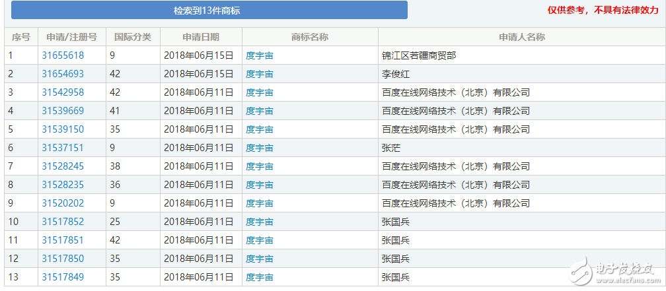The width and height of the screenshot is (666, 291).
Task: Click the 申请日期 column header
Action: pos(201,37)
